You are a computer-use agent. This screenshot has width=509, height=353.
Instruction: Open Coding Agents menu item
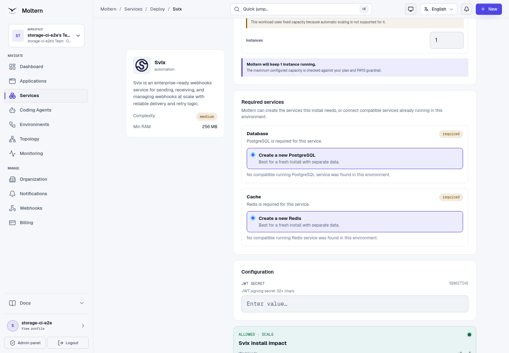pyautogui.click(x=46, y=110)
